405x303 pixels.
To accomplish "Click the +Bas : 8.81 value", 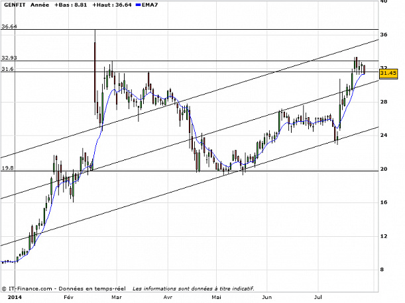I will (x=70, y=5).
